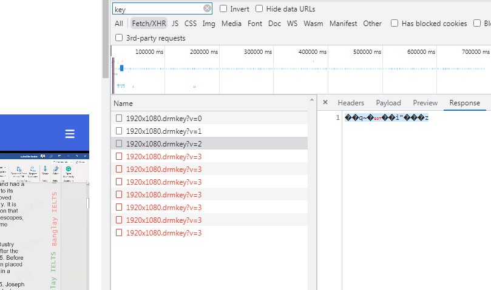Click the blue request bar in timeline overview
The width and height of the screenshot is (491, 290).
click(x=122, y=68)
